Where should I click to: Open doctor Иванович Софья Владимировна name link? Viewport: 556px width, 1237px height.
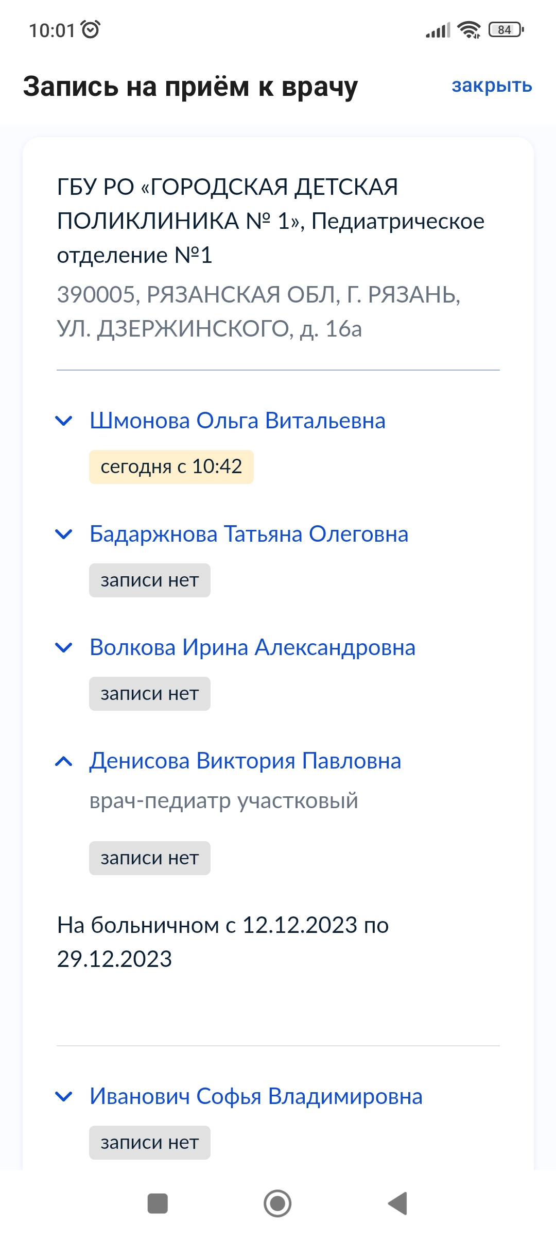[256, 1096]
